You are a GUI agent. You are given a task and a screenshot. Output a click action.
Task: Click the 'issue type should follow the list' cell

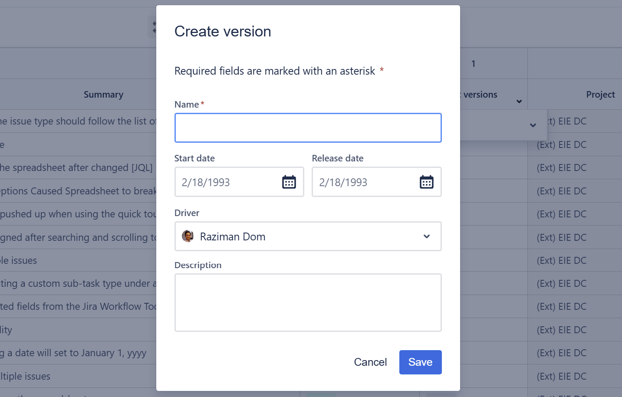[78, 121]
